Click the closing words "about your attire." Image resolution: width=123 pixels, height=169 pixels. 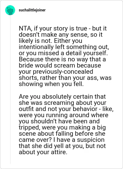coord(43,152)
